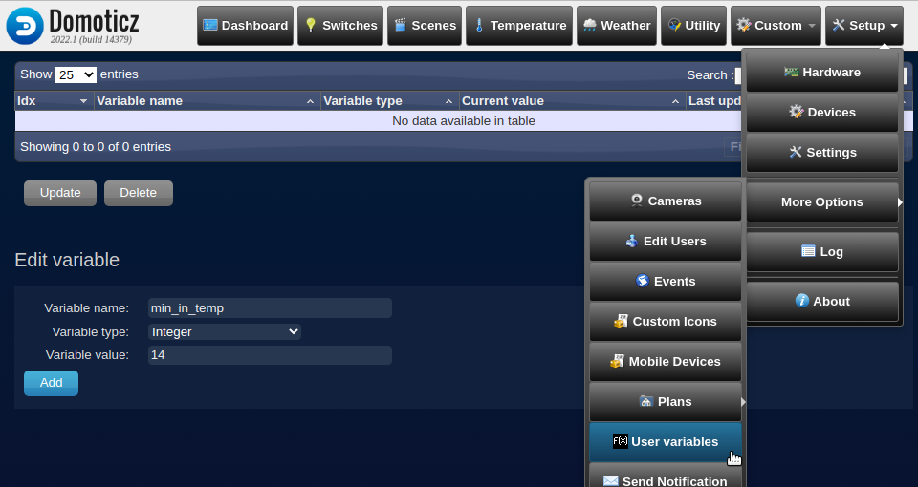Open the Variable type dropdown
Image resolution: width=918 pixels, height=487 pixels.
tap(225, 332)
